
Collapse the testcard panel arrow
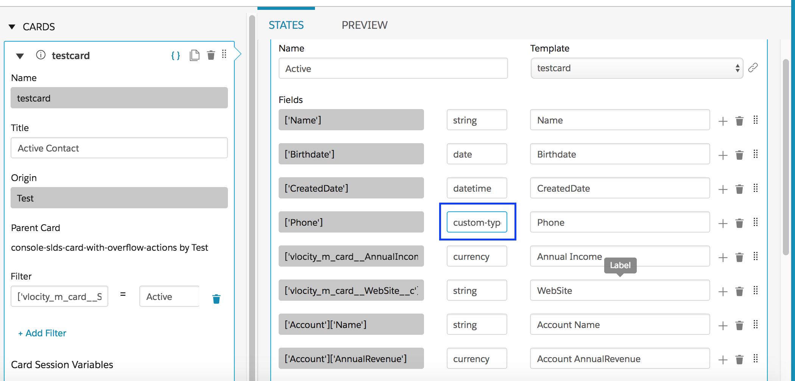(20, 56)
